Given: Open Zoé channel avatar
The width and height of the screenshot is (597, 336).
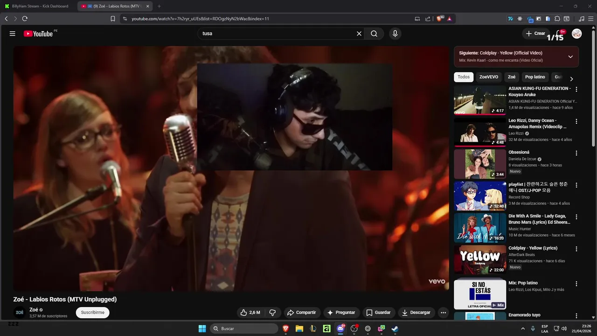Looking at the screenshot, I should pyautogui.click(x=20, y=313).
